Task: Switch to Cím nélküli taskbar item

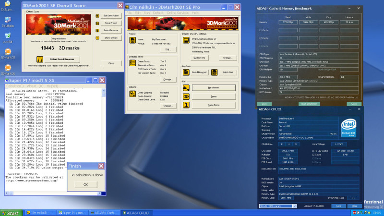Action: (40, 213)
